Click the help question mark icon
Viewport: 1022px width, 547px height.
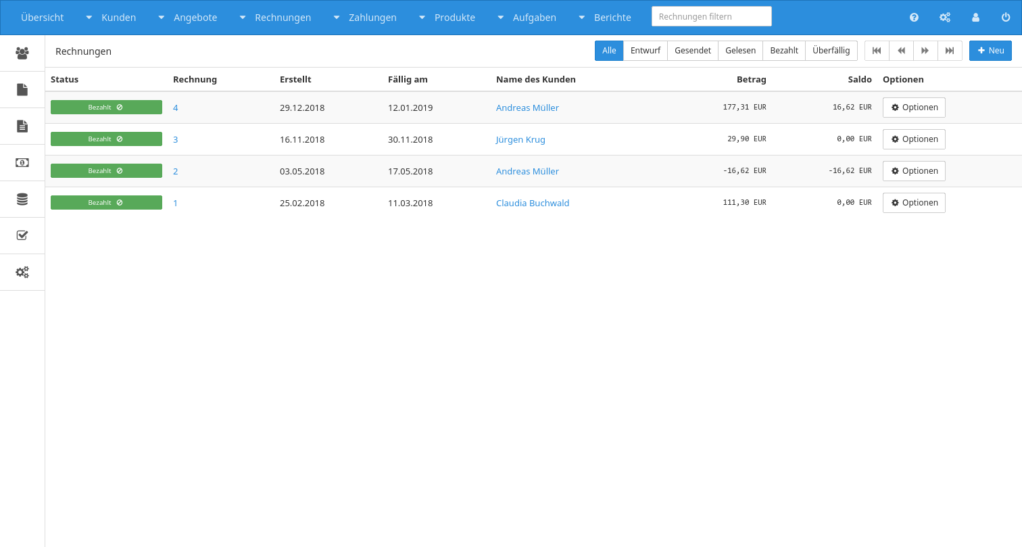[x=914, y=18]
